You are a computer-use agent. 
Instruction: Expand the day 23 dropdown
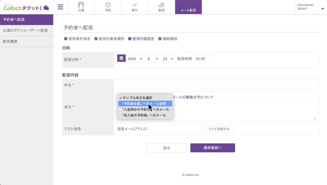click(169, 59)
